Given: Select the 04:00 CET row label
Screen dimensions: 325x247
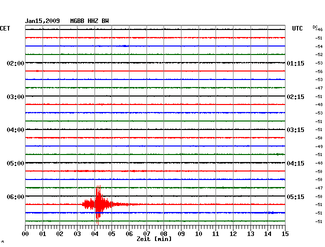Looking at the screenshot, I should pos(15,130).
